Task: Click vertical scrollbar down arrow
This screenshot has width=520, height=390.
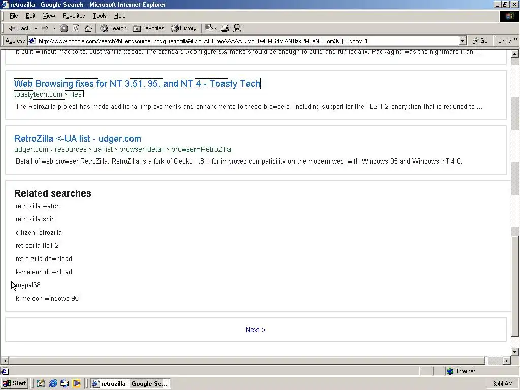Action: 515,352
